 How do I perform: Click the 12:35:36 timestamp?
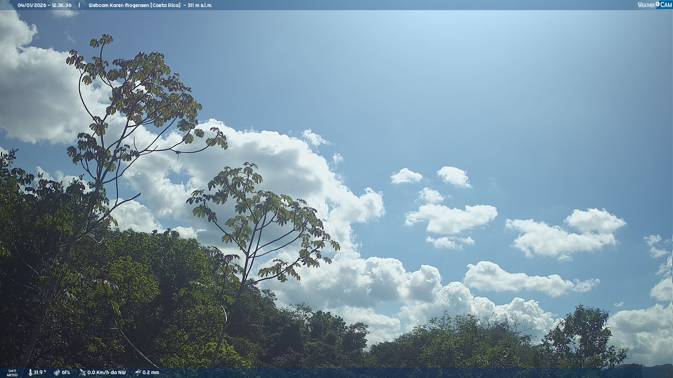click(62, 5)
